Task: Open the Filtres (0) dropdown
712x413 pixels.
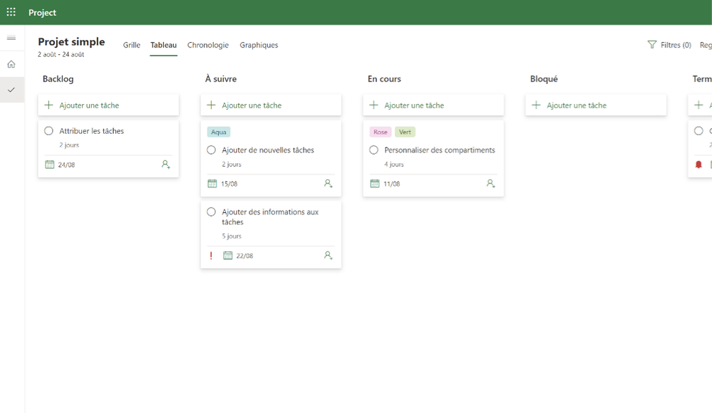Action: point(669,44)
